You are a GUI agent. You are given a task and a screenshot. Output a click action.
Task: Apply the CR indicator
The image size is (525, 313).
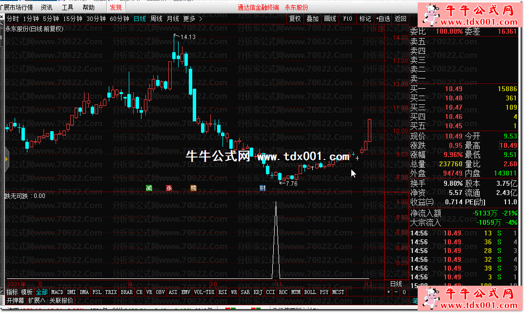[x=139, y=292]
